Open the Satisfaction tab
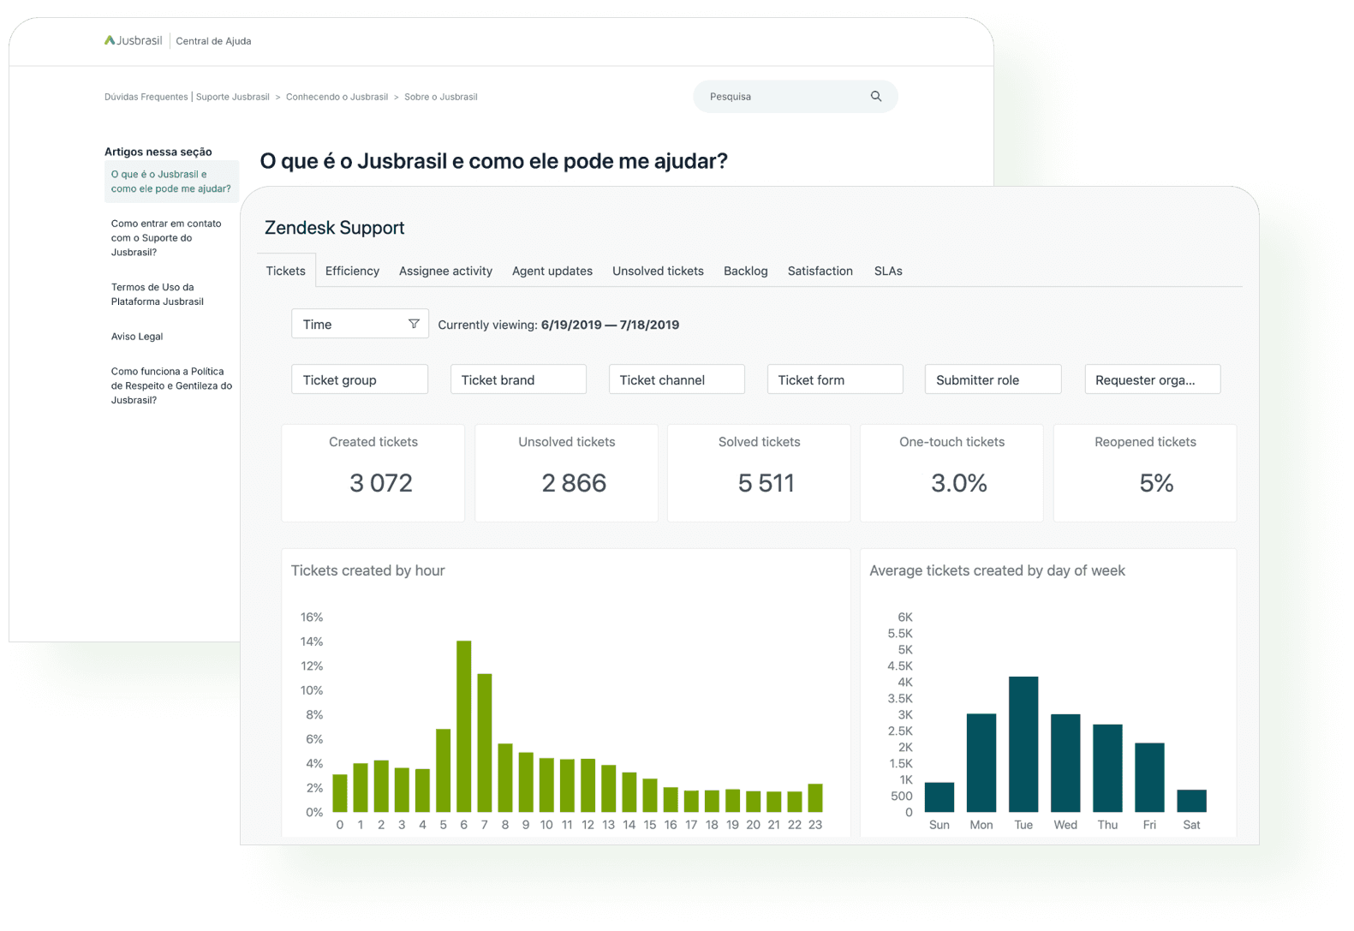The width and height of the screenshot is (1354, 931). 820,271
